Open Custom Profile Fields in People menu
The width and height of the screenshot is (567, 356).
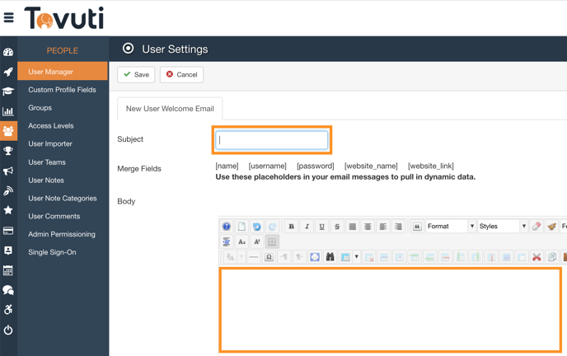tap(62, 90)
